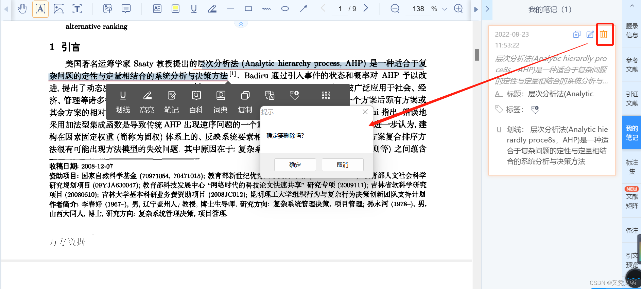This screenshot has width=641, height=289.
Task: Click the current page number field
Action: click(x=340, y=9)
